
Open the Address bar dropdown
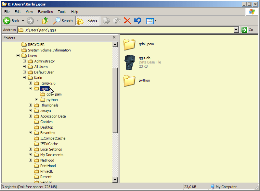(x=236, y=30)
